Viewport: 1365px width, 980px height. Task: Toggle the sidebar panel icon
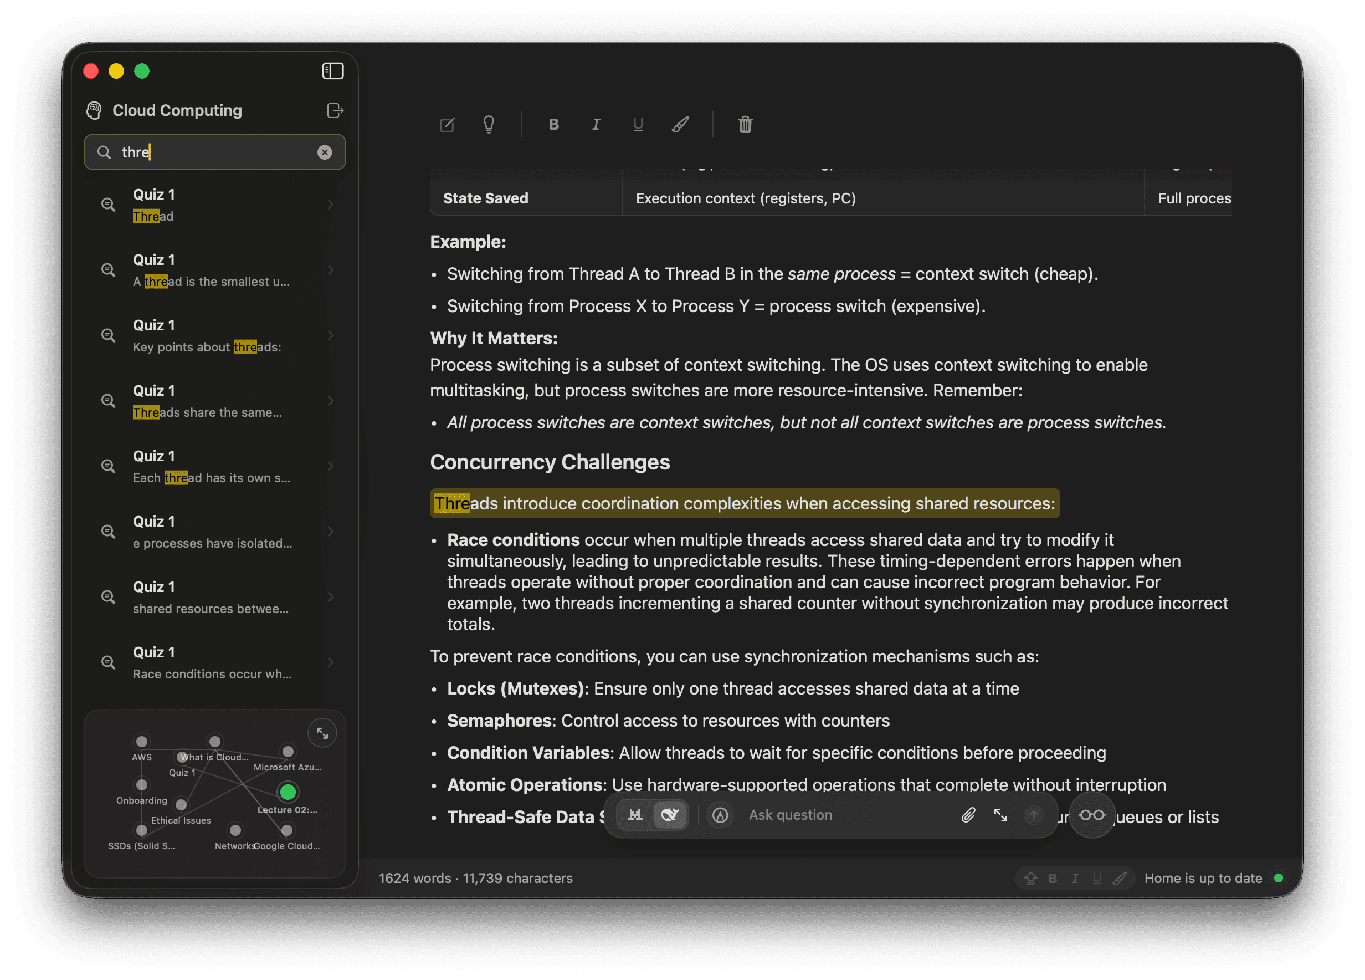(333, 71)
